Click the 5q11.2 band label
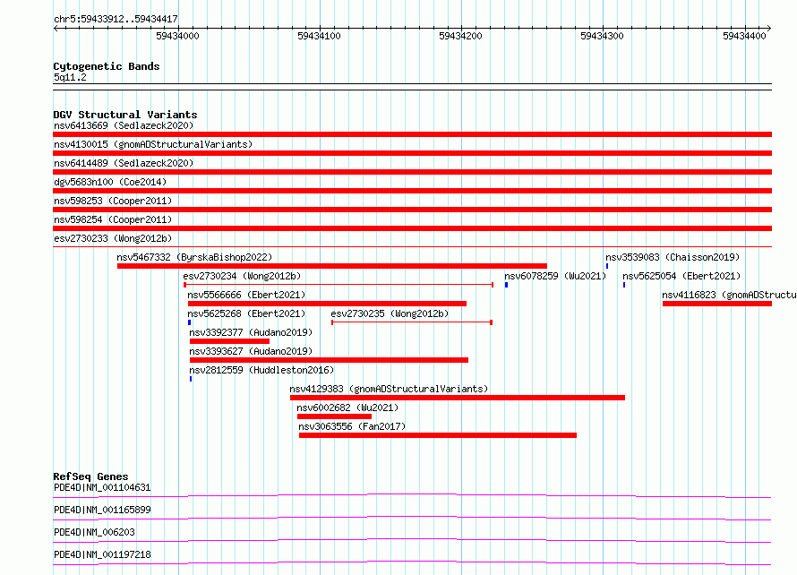Image resolution: width=797 pixels, height=575 pixels. coord(70,77)
